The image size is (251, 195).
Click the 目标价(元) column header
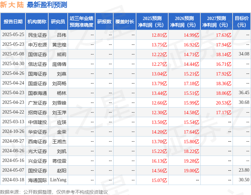click(x=242, y=21)
